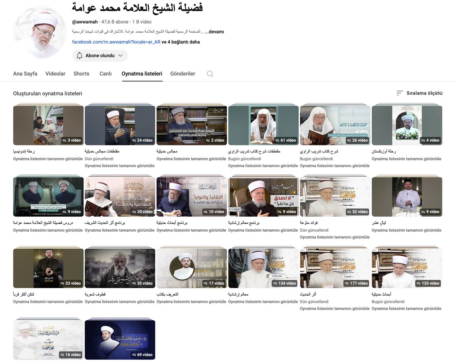Screen dimensions: 457x363
Task: Click the playlist title أثر الحديث
Action: (x=309, y=294)
